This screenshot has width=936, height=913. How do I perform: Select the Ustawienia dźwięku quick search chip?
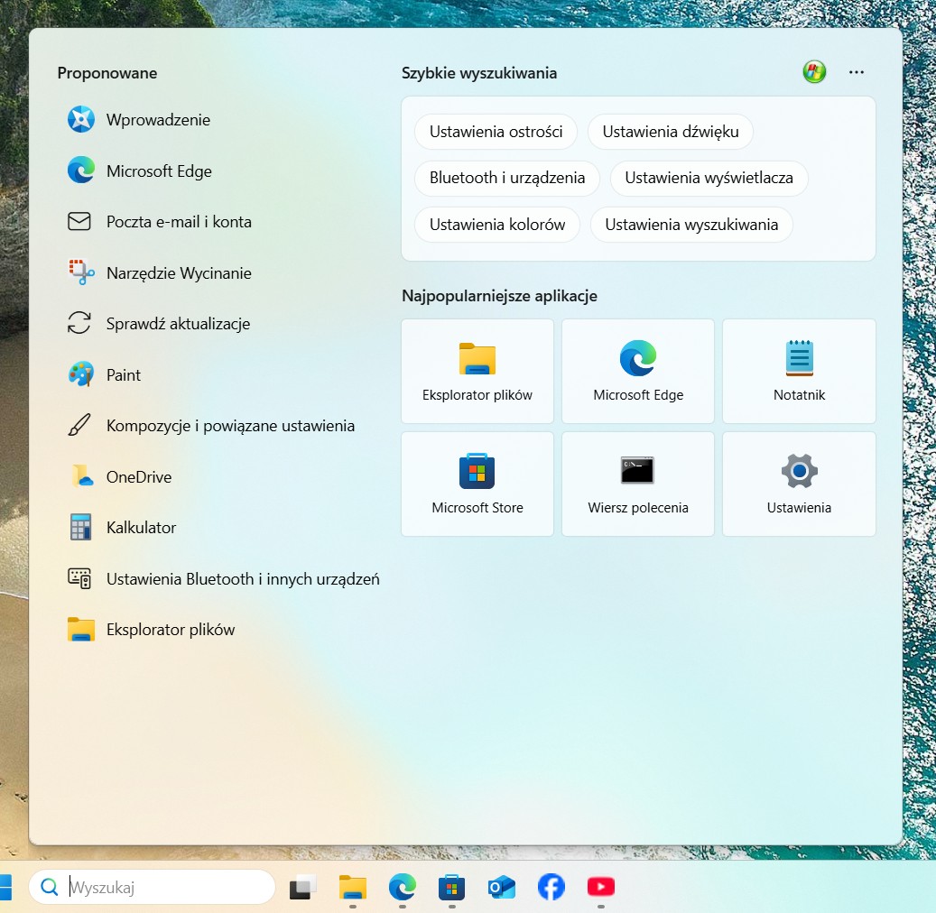coord(671,132)
